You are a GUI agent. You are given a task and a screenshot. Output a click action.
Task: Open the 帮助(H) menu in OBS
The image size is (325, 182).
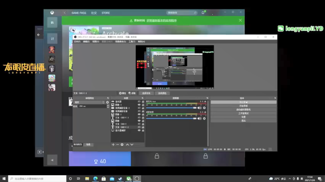point(141,42)
